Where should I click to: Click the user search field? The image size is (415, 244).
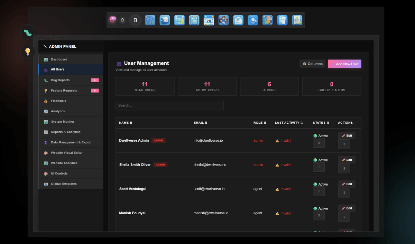(169, 105)
